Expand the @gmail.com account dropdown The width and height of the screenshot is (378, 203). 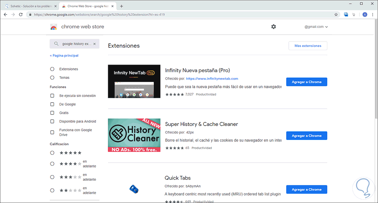coord(316,27)
